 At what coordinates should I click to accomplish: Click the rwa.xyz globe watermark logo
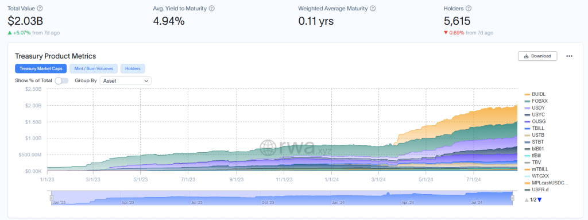tap(268, 148)
